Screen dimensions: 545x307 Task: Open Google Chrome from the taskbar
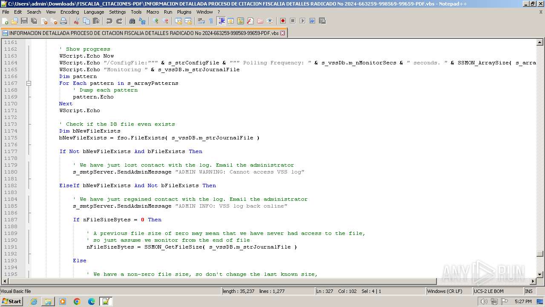pos(77,301)
